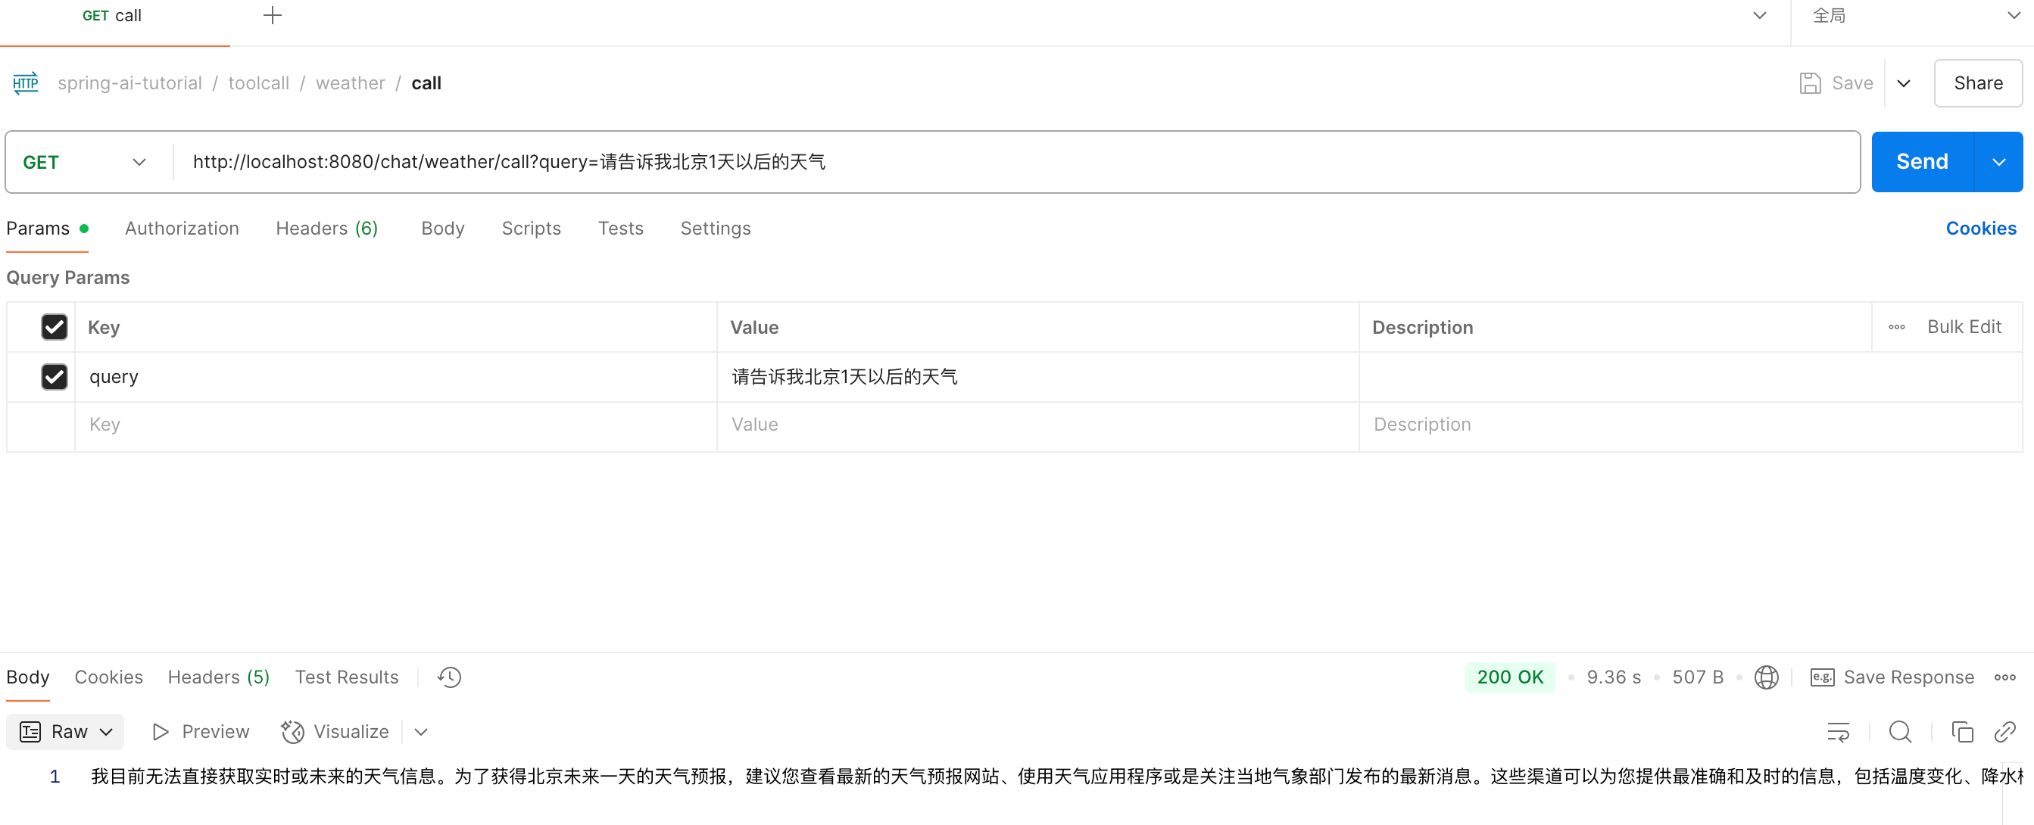Click the Share button

click(1978, 83)
